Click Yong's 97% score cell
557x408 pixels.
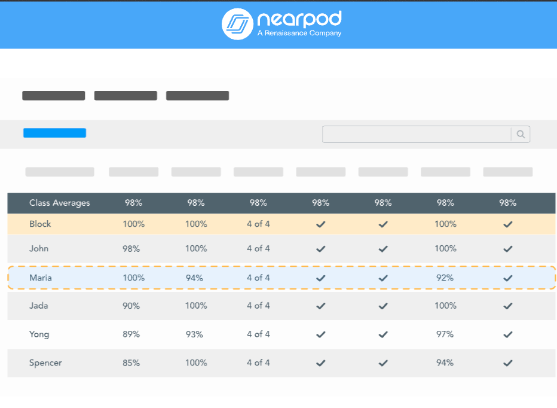445,334
